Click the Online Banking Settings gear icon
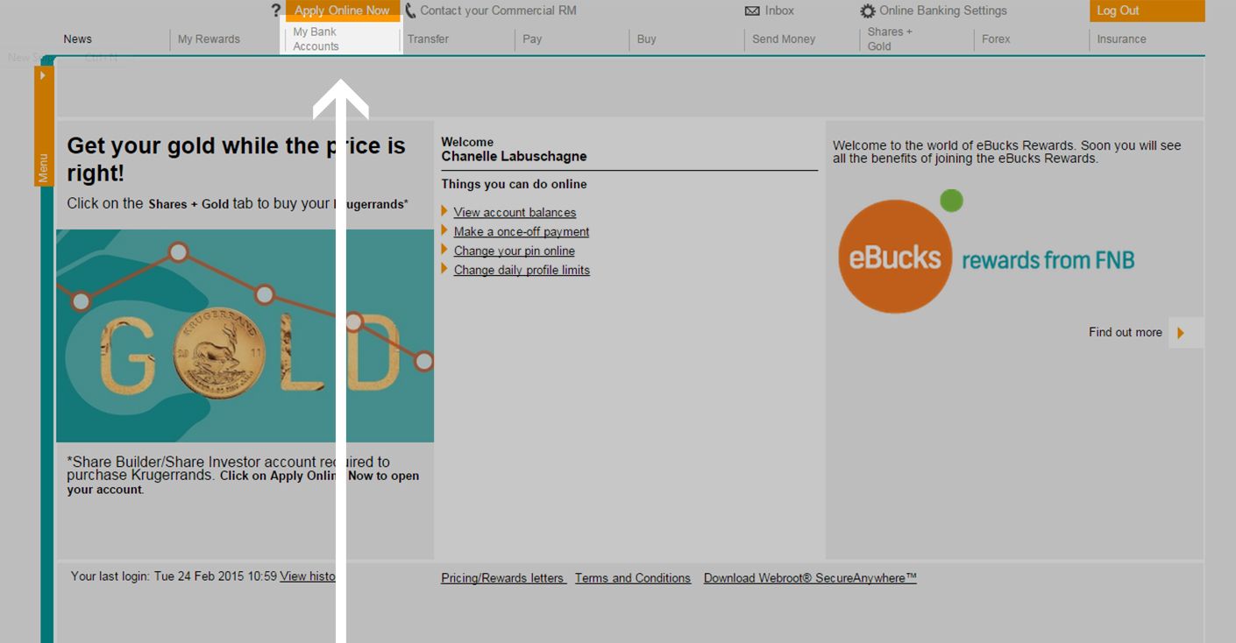 pyautogui.click(x=867, y=11)
